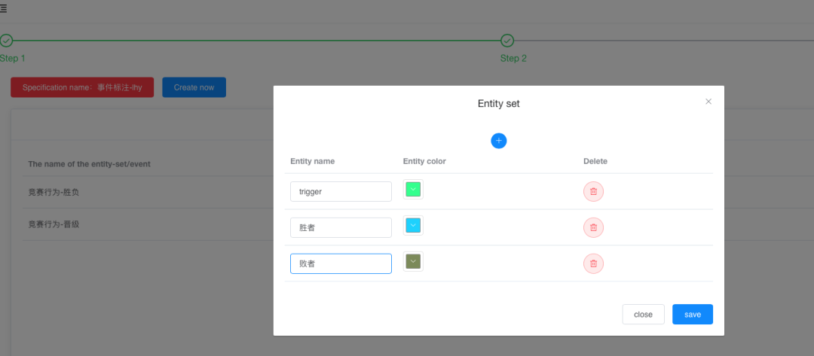Click the Entity name column header
The height and width of the screenshot is (356, 814).
pyautogui.click(x=313, y=161)
